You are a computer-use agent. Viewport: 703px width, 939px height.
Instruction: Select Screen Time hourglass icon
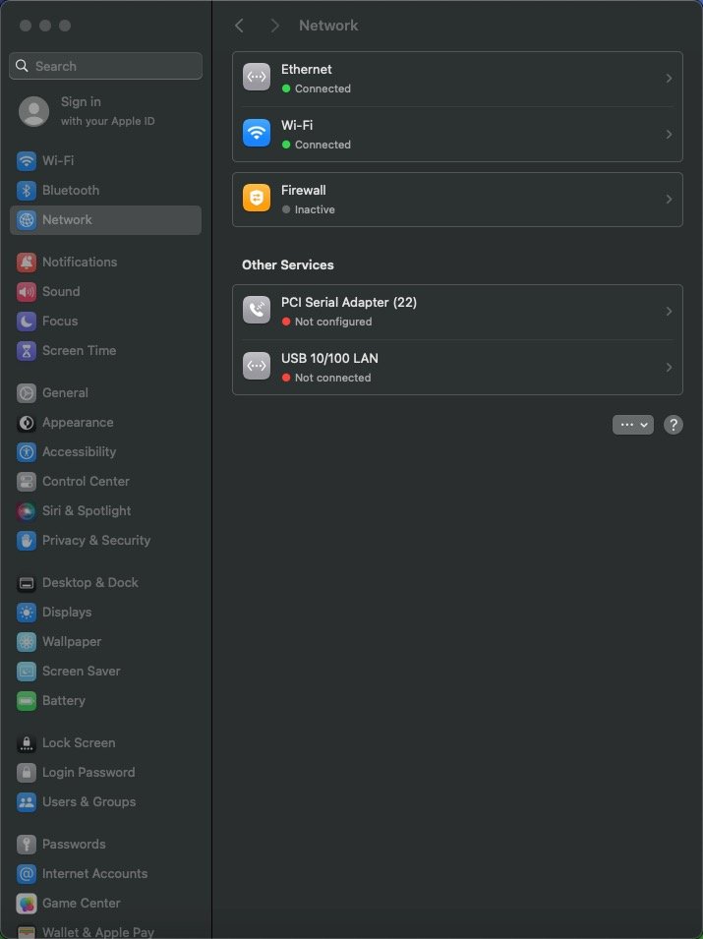27,351
